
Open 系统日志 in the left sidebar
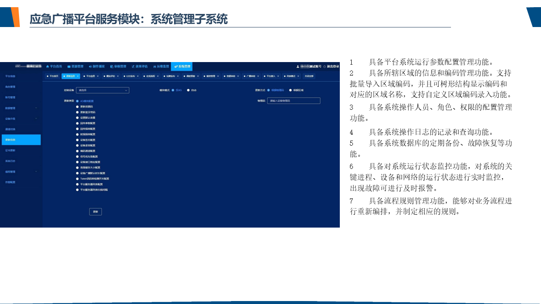(11, 161)
